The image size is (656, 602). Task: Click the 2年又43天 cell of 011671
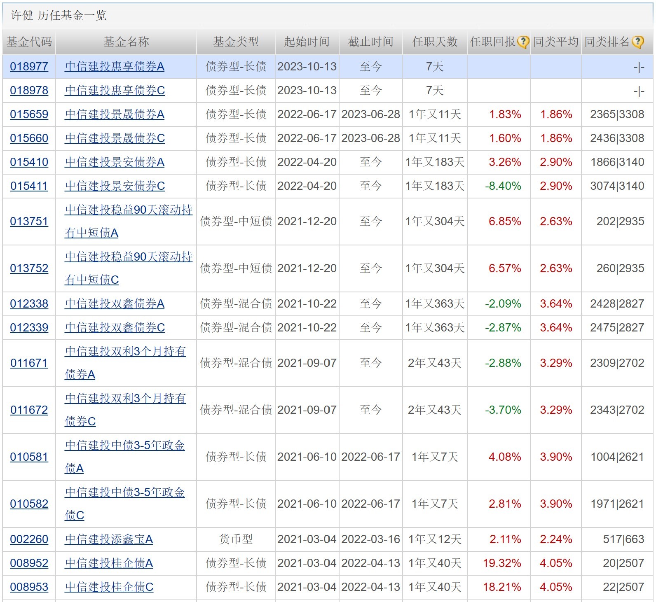click(435, 363)
